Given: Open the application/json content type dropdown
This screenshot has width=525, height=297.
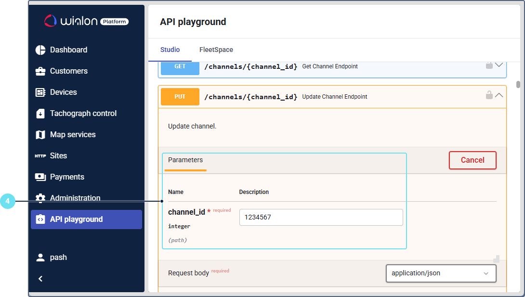Looking at the screenshot, I should pos(441,273).
